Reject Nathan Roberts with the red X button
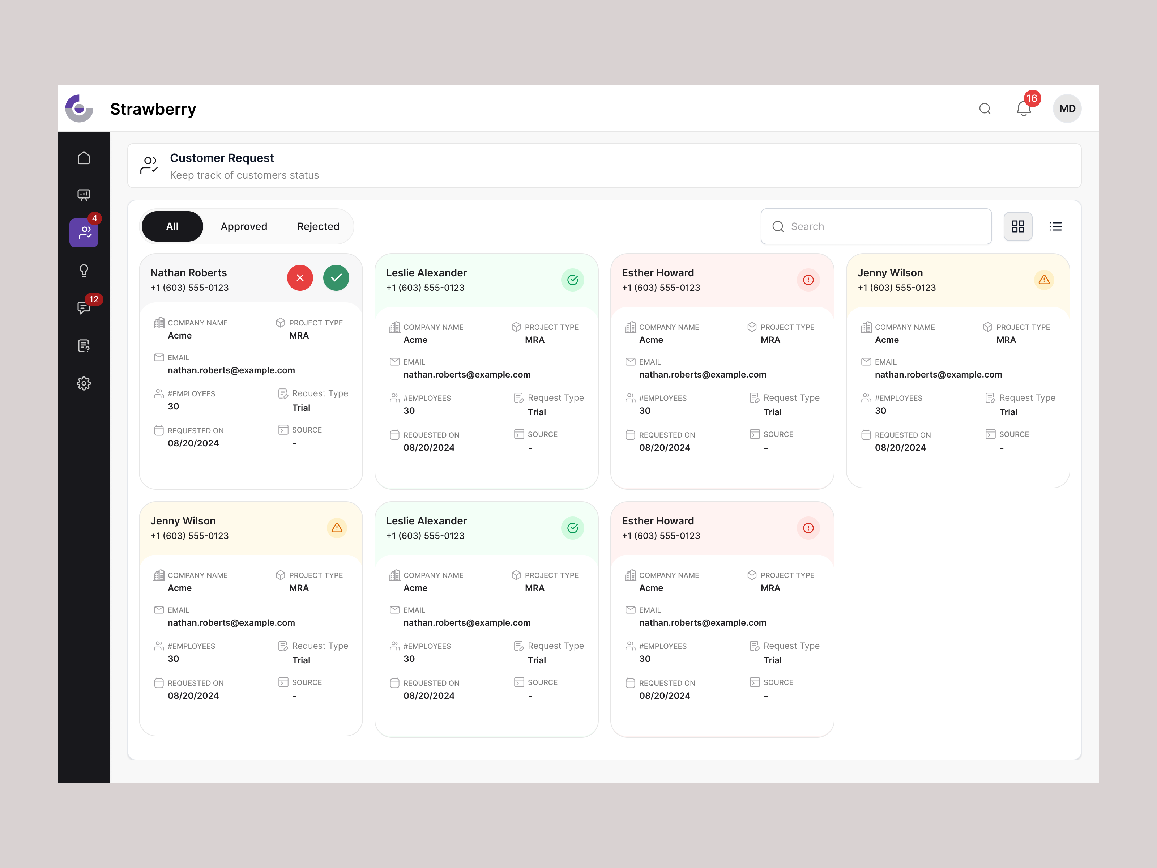The width and height of the screenshot is (1157, 868). coord(300,278)
